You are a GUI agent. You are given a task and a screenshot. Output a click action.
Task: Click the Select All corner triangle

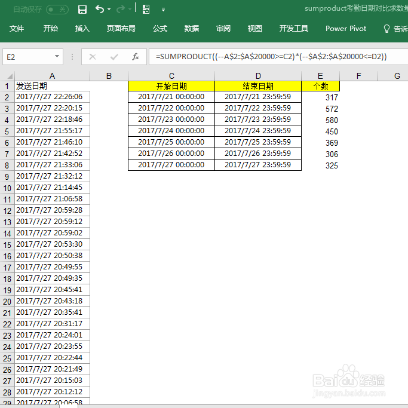tap(10, 76)
